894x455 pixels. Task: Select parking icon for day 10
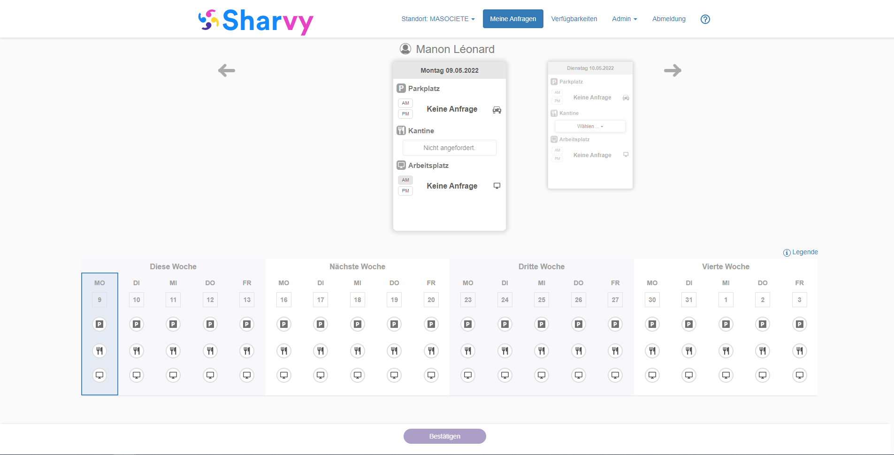(x=137, y=324)
